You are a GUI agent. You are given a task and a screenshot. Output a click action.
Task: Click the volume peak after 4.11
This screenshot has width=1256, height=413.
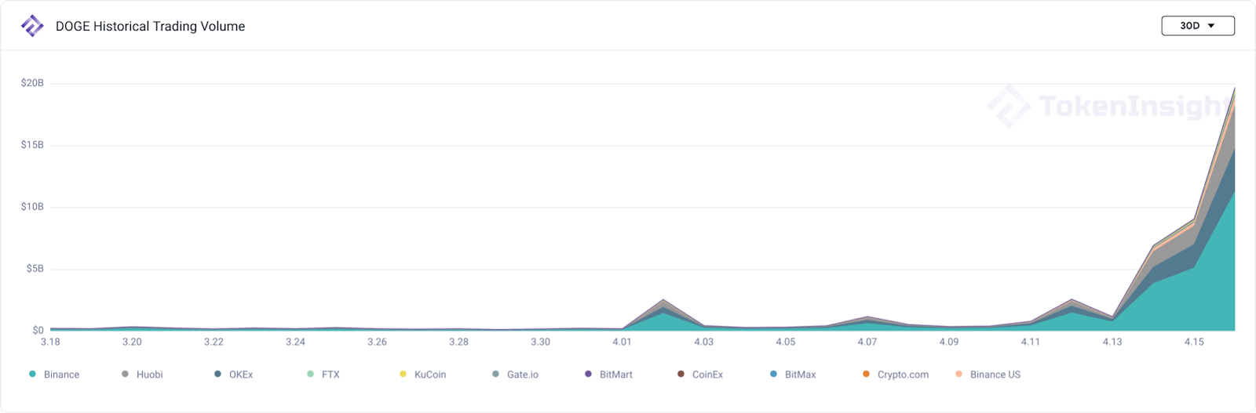click(x=1072, y=300)
